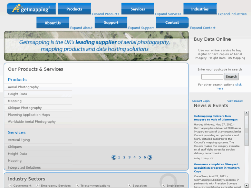Screen dimensions: 251x188
Task: Click bullet icon beside Engineering
Action: pyautogui.click(x=163, y=185)
